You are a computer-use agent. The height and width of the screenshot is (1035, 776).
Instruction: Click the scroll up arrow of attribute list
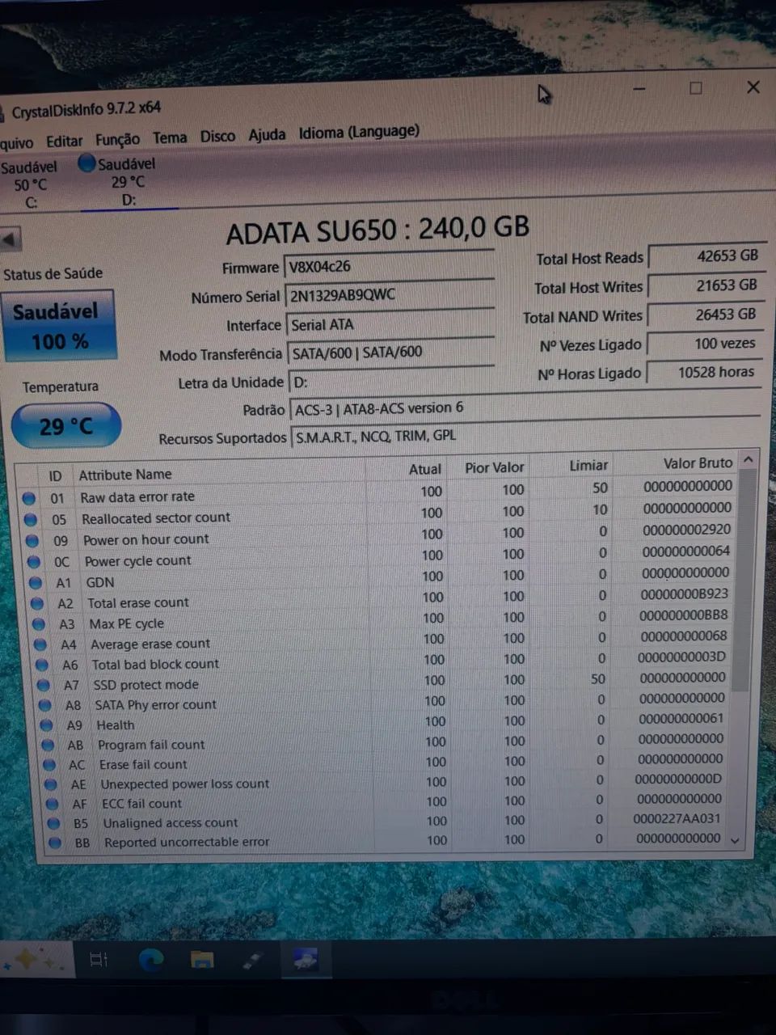(749, 459)
